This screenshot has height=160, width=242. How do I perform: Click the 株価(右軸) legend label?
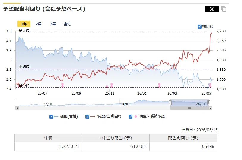[69, 117]
